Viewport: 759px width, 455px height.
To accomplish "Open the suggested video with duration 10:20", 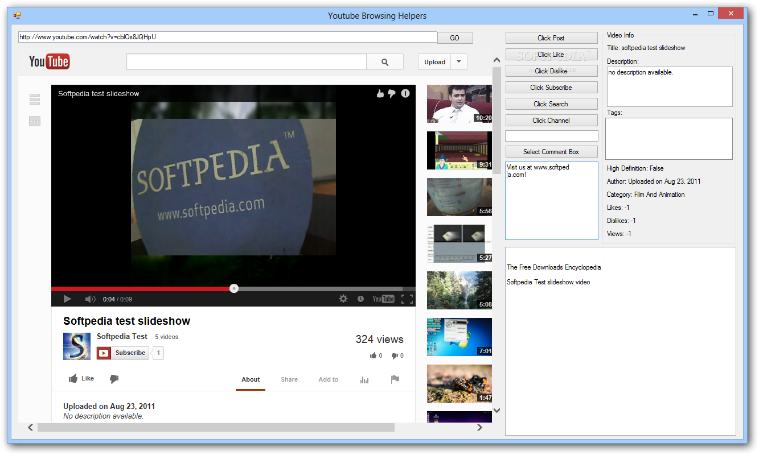I will click(459, 104).
